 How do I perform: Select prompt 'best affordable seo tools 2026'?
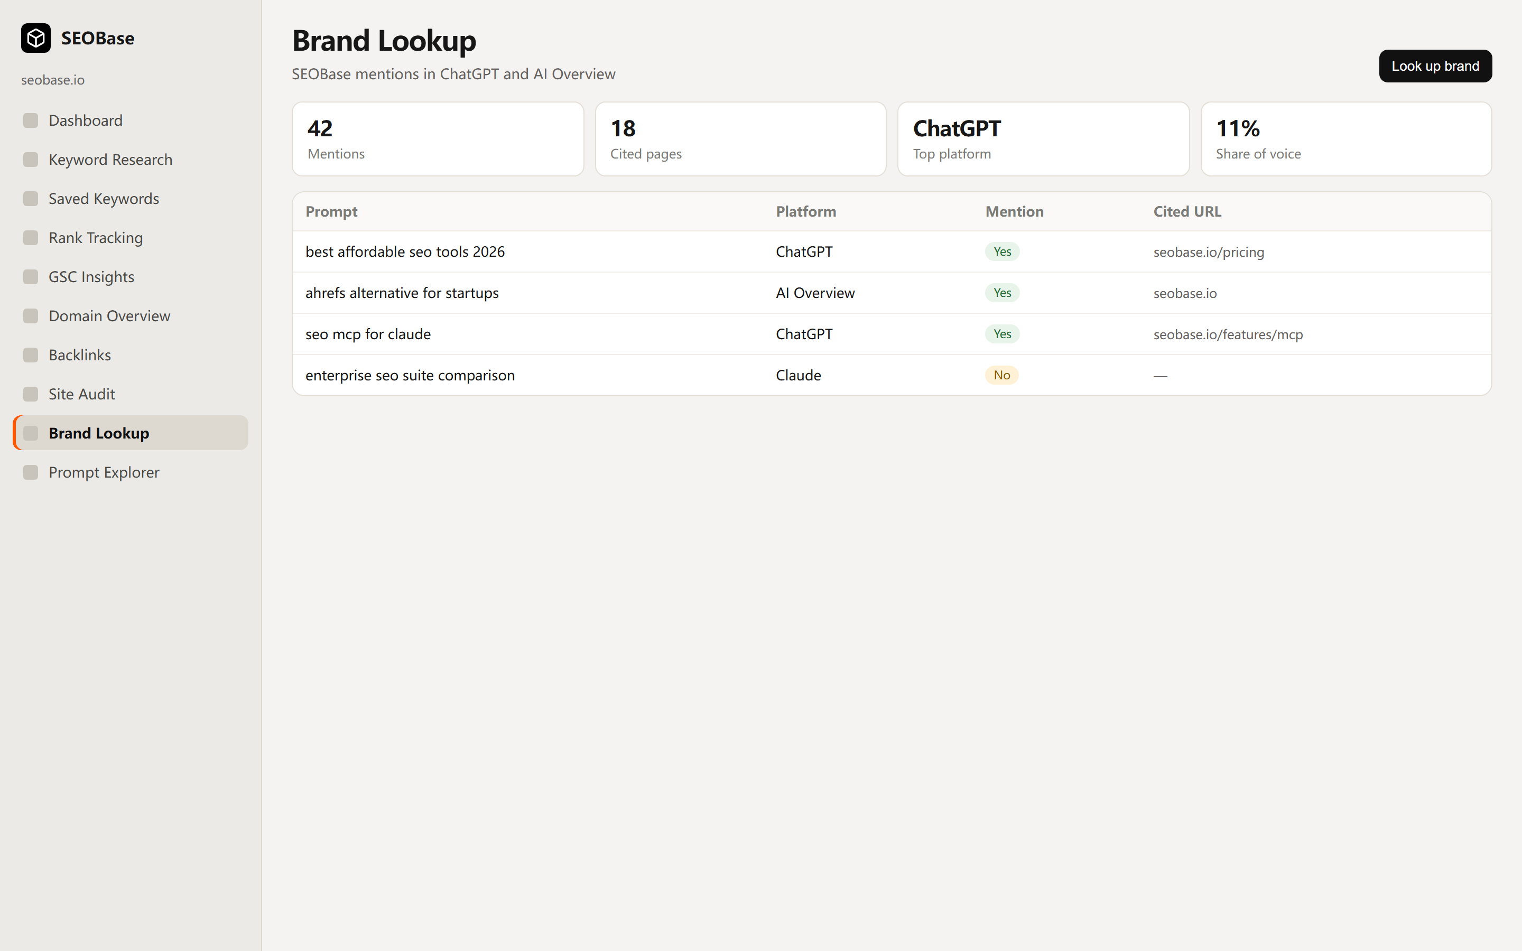405,251
